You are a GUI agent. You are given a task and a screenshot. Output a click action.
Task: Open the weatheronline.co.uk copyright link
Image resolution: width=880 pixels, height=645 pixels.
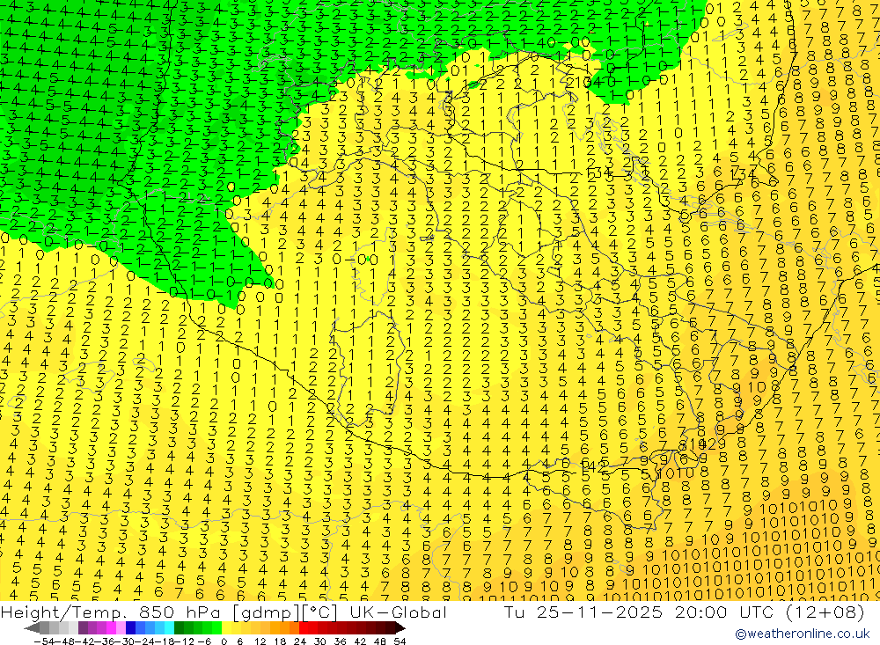[802, 634]
